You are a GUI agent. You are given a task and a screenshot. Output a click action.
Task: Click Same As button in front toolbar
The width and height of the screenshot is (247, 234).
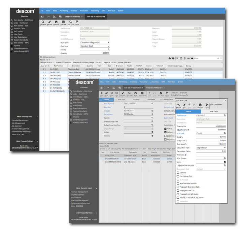coord(175,93)
